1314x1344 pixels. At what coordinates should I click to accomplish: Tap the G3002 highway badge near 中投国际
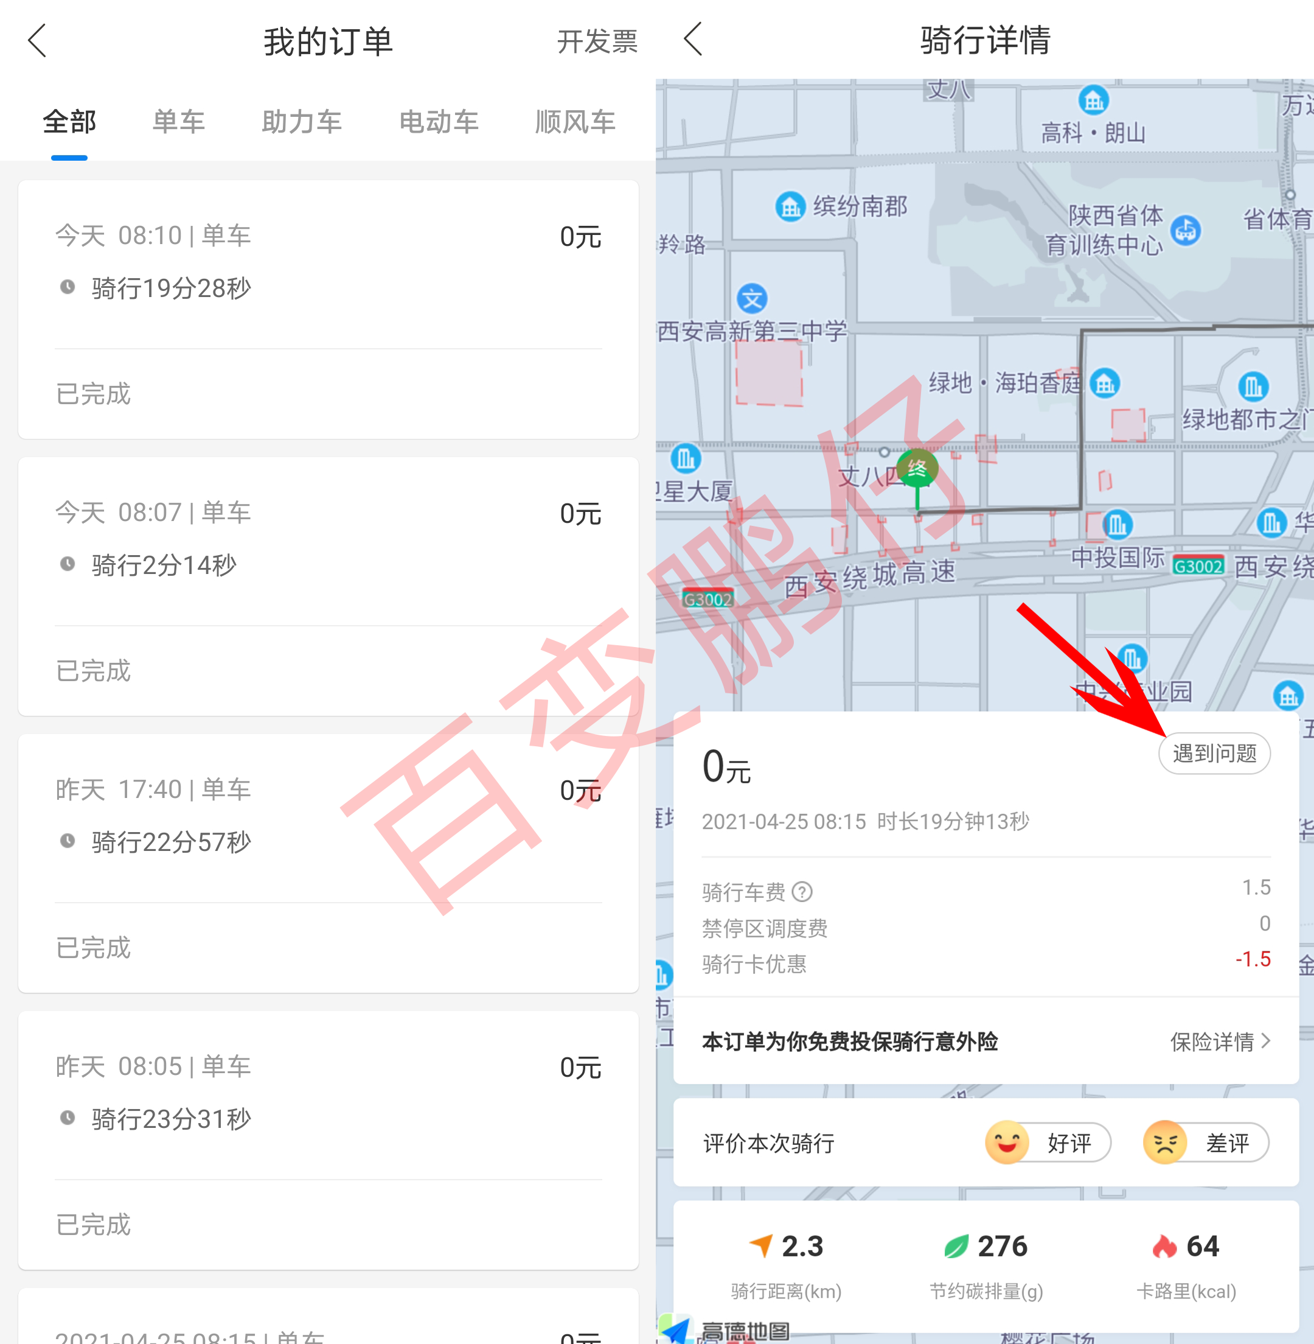click(x=1199, y=565)
